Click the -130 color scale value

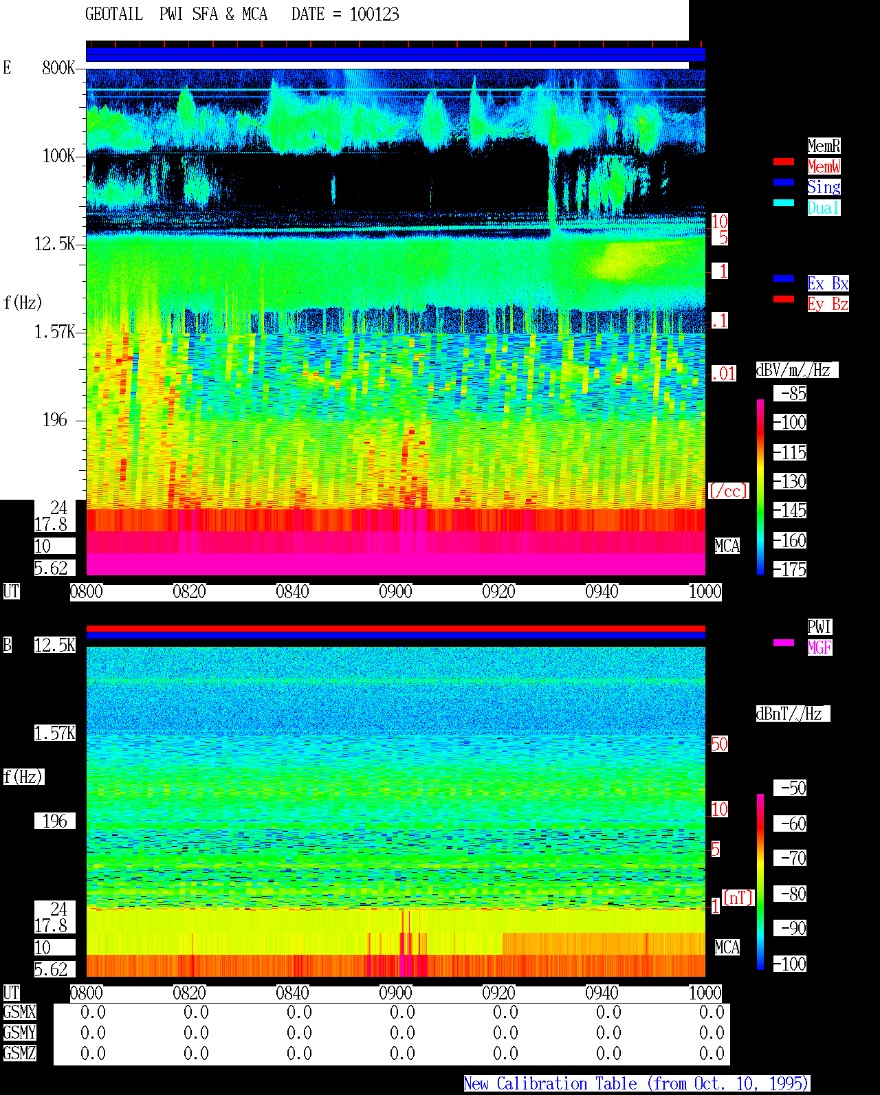coord(790,481)
